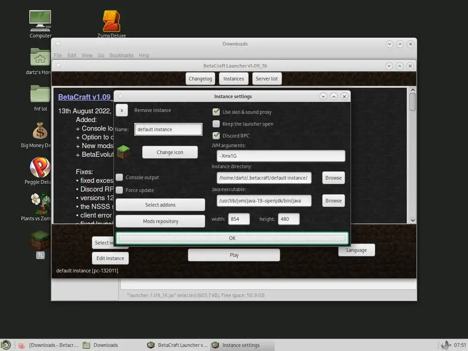Click the height value field
The width and height of the screenshot is (468, 351).
pyautogui.click(x=289, y=219)
